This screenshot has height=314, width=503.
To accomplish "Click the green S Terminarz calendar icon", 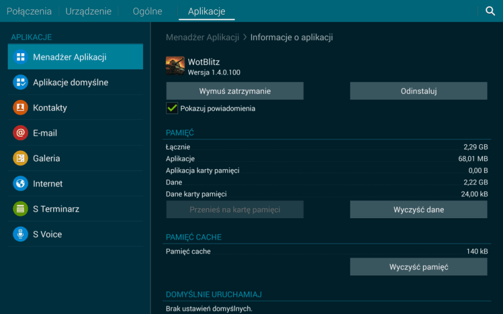I will pyautogui.click(x=21, y=209).
